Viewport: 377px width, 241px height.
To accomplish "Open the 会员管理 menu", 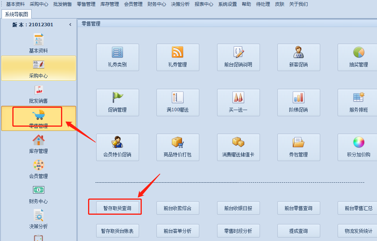I will 133,4.
